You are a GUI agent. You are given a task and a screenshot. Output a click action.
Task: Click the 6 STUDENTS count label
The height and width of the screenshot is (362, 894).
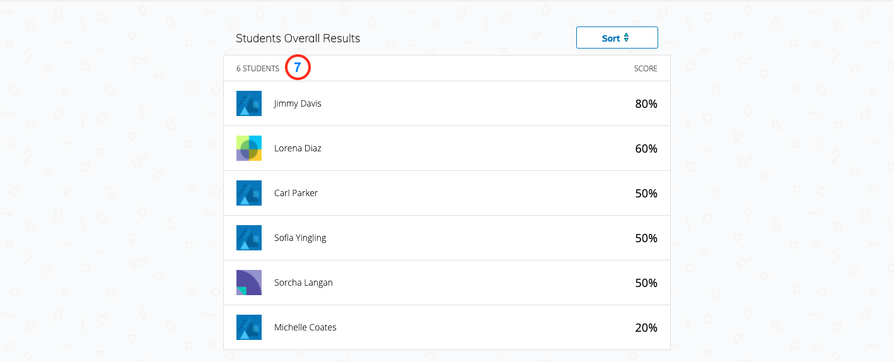click(x=257, y=69)
